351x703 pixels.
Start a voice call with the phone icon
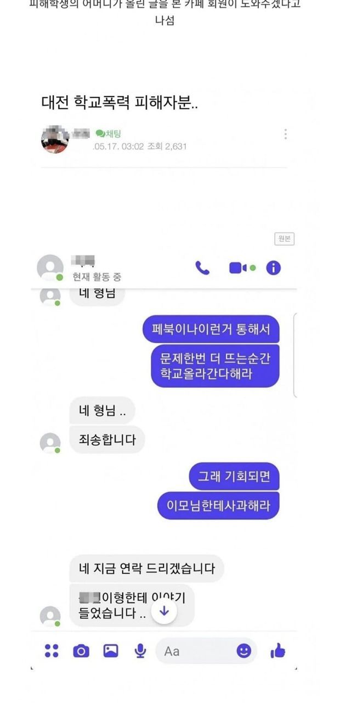(202, 268)
